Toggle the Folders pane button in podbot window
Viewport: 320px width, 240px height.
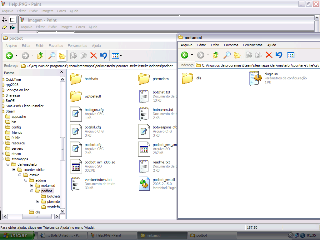pyautogui.click(x=62, y=56)
